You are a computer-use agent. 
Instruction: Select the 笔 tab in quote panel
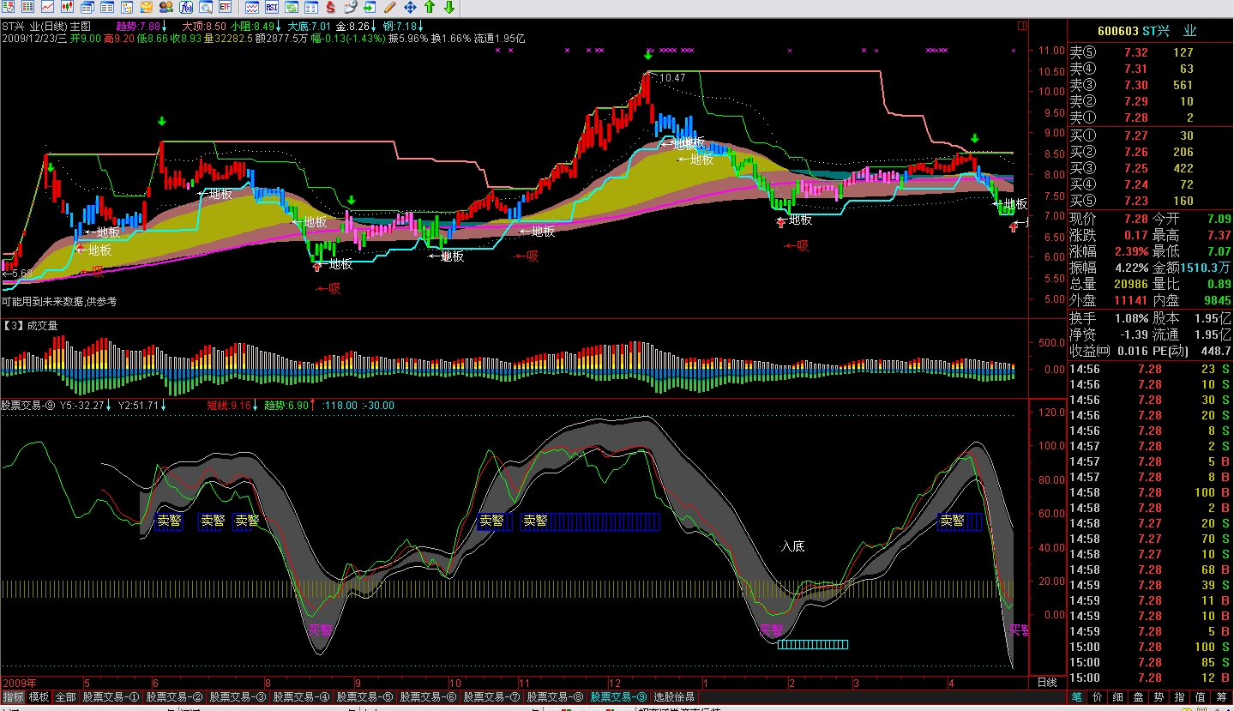pyautogui.click(x=1077, y=697)
